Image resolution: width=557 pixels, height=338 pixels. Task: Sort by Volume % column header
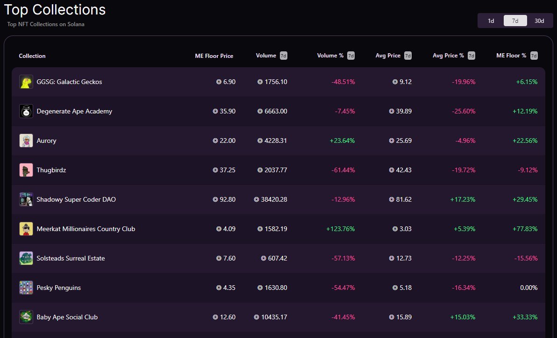pos(330,56)
